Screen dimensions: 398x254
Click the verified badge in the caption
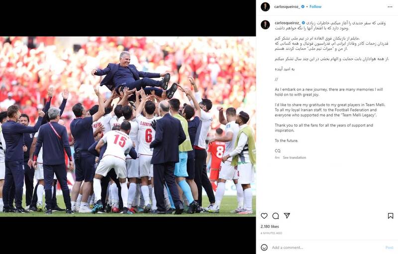pyautogui.click(x=303, y=23)
